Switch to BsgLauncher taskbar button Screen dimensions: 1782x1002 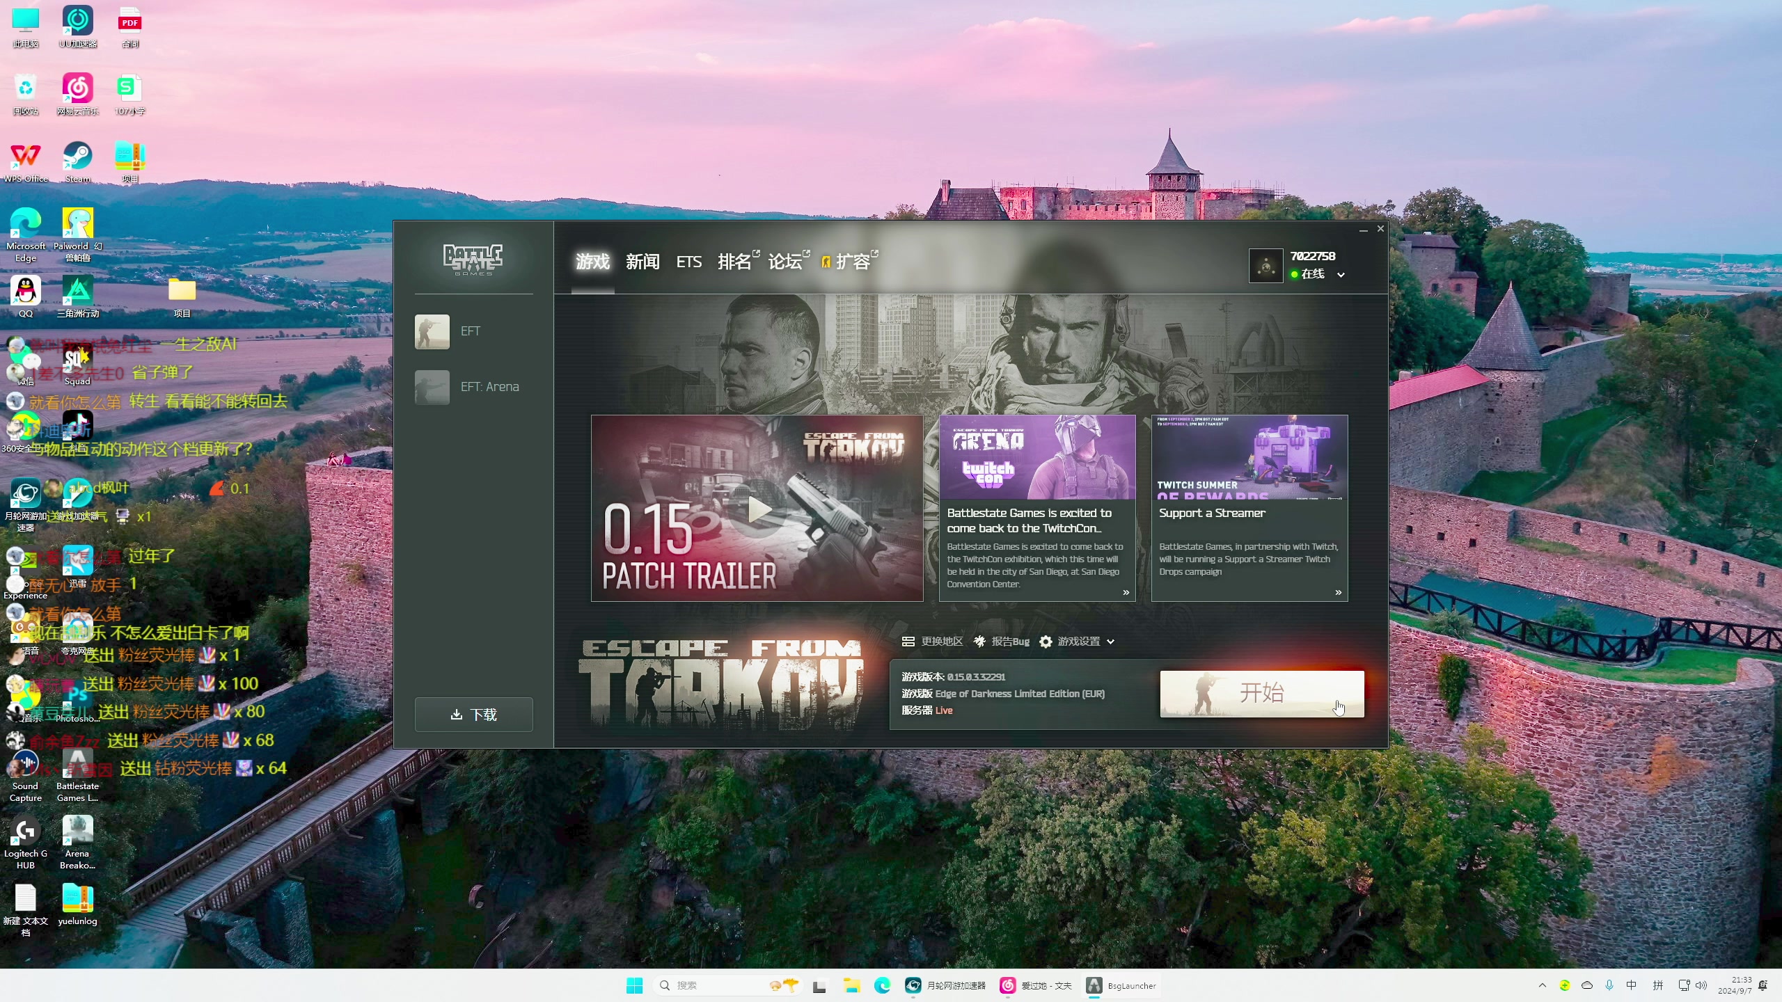coord(1121,985)
